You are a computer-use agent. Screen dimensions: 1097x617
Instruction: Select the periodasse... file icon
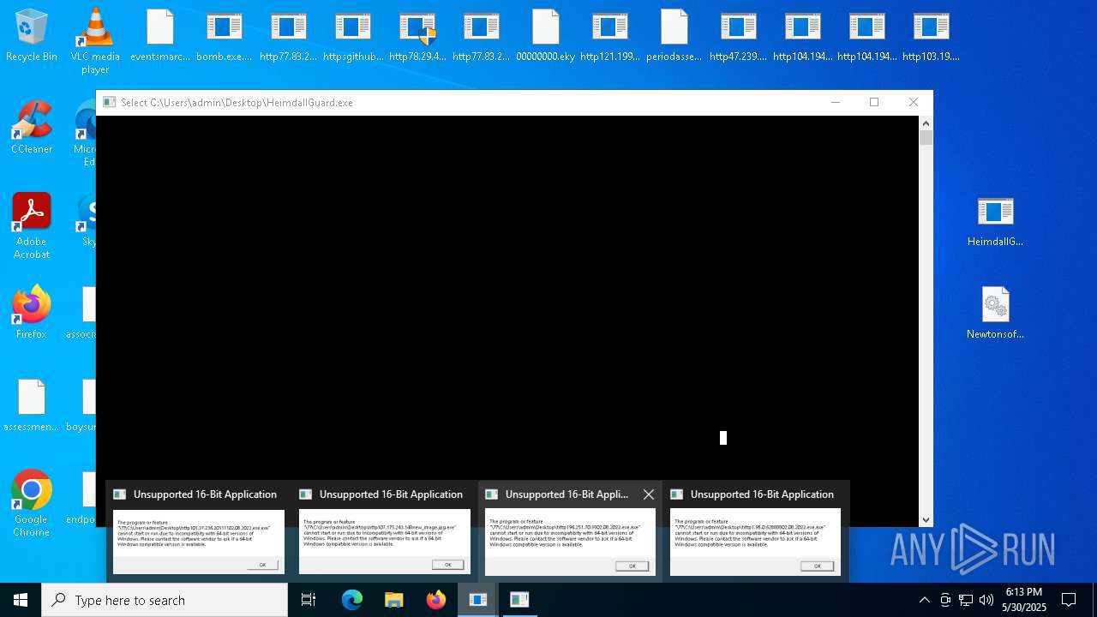[674, 35]
